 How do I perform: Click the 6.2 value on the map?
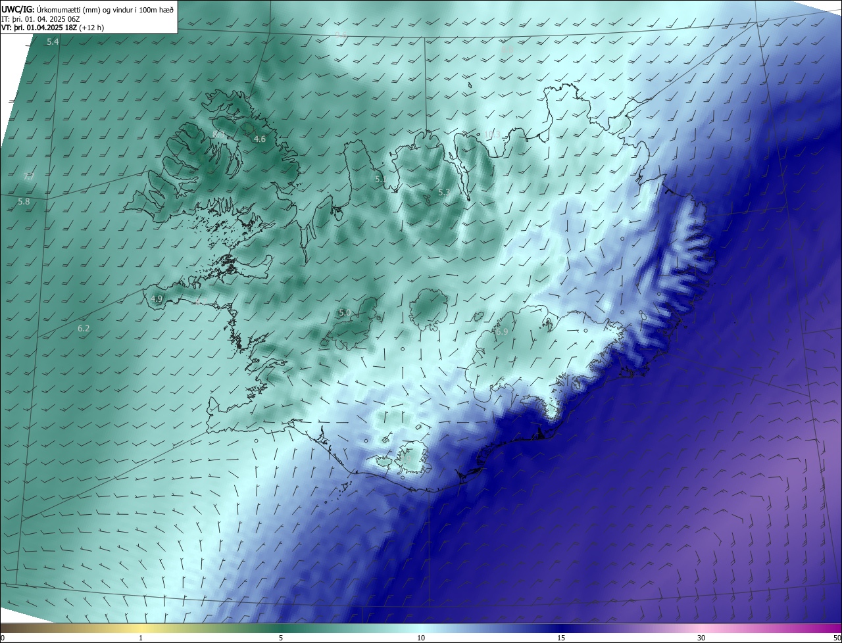pyautogui.click(x=84, y=329)
